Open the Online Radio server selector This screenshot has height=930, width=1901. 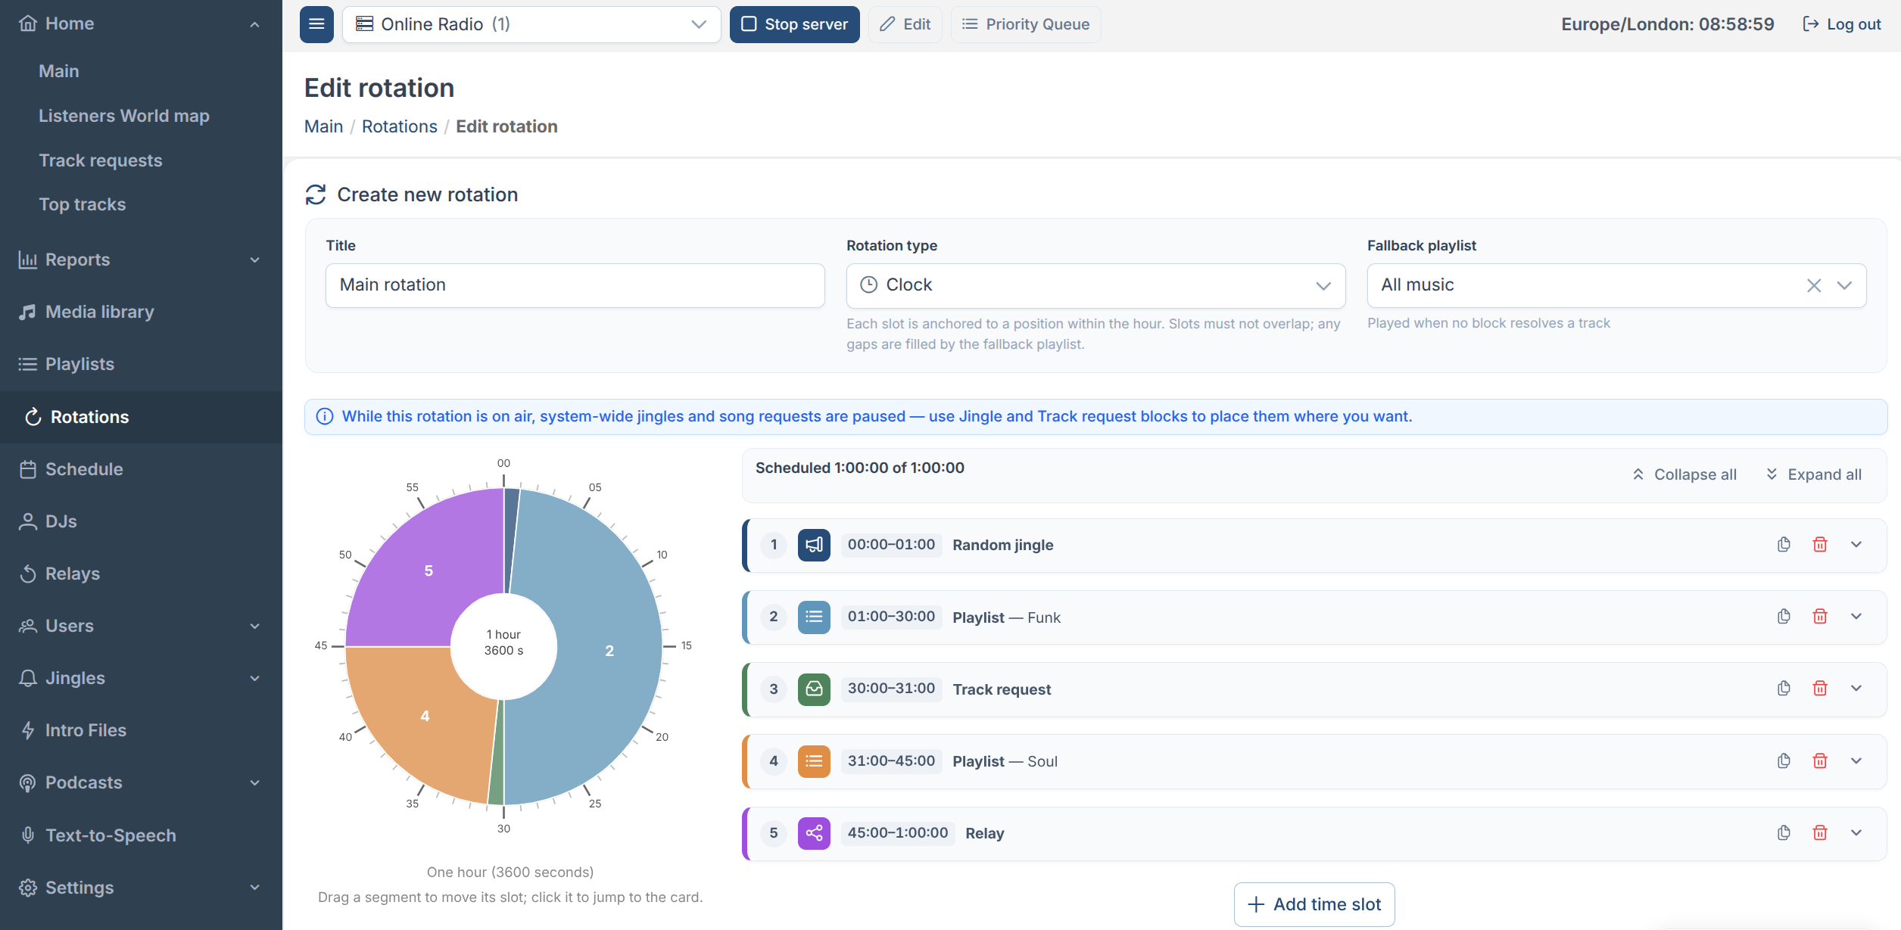531,24
